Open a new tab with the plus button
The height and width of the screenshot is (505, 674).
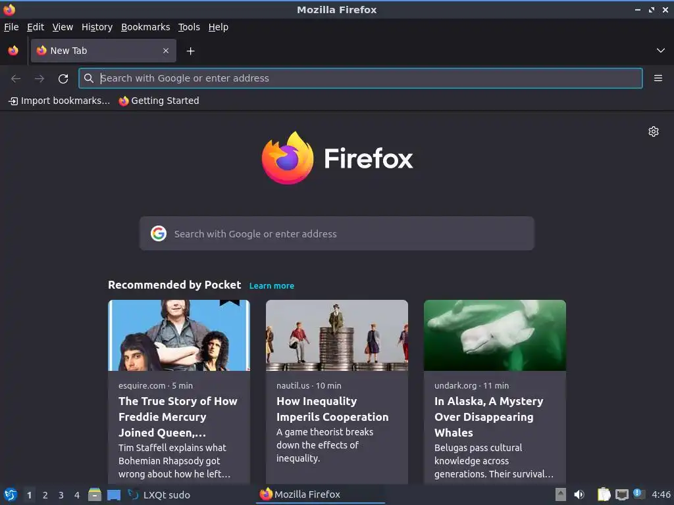(190, 51)
